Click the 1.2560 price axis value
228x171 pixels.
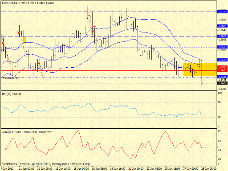pos(222,50)
